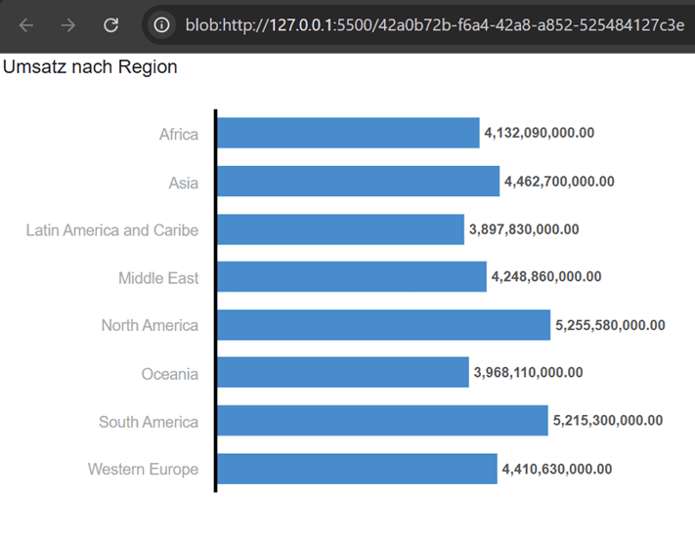Click the Africa revenue bar
The width and height of the screenshot is (695, 536).
[x=347, y=133]
